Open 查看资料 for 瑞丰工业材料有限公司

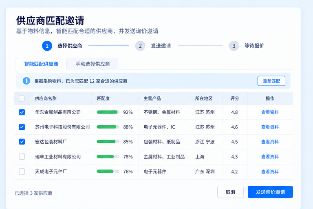click(270, 157)
